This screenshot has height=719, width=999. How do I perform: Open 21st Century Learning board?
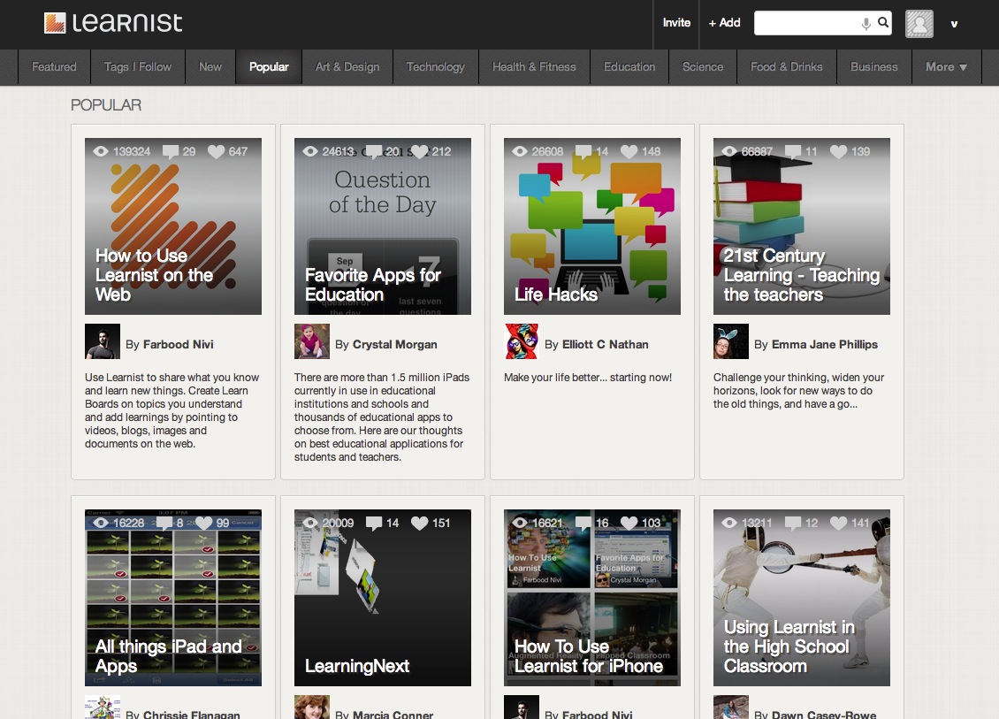click(802, 226)
